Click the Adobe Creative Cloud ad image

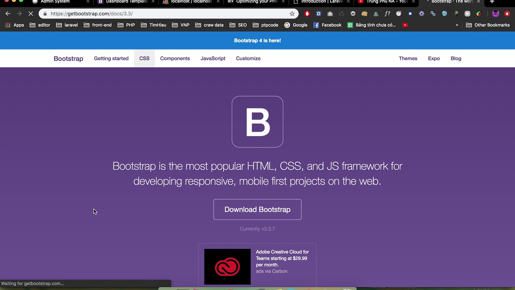pos(227,267)
